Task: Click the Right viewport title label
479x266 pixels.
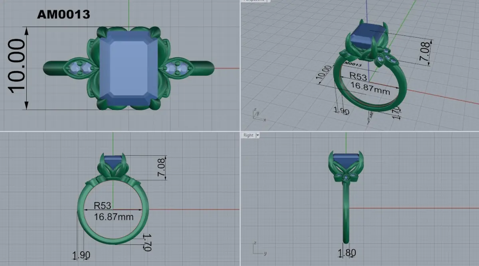Action: click(x=248, y=135)
